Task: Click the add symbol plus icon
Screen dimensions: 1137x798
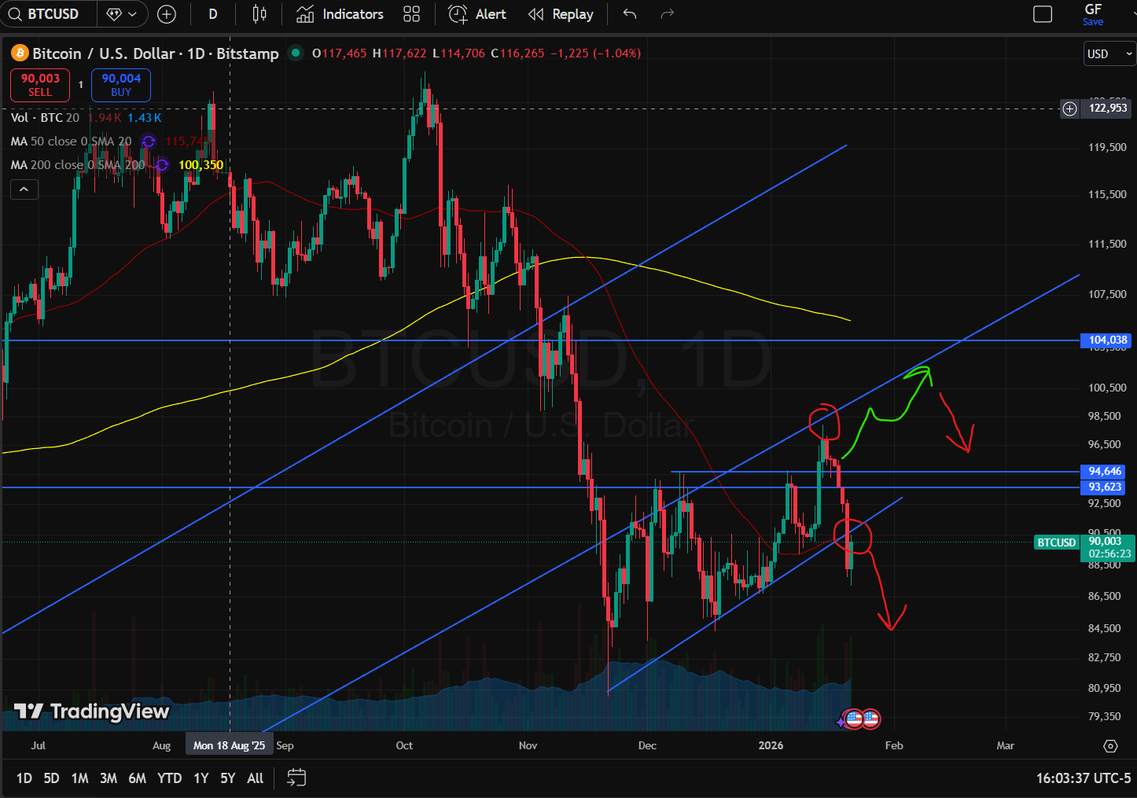Action: (167, 14)
